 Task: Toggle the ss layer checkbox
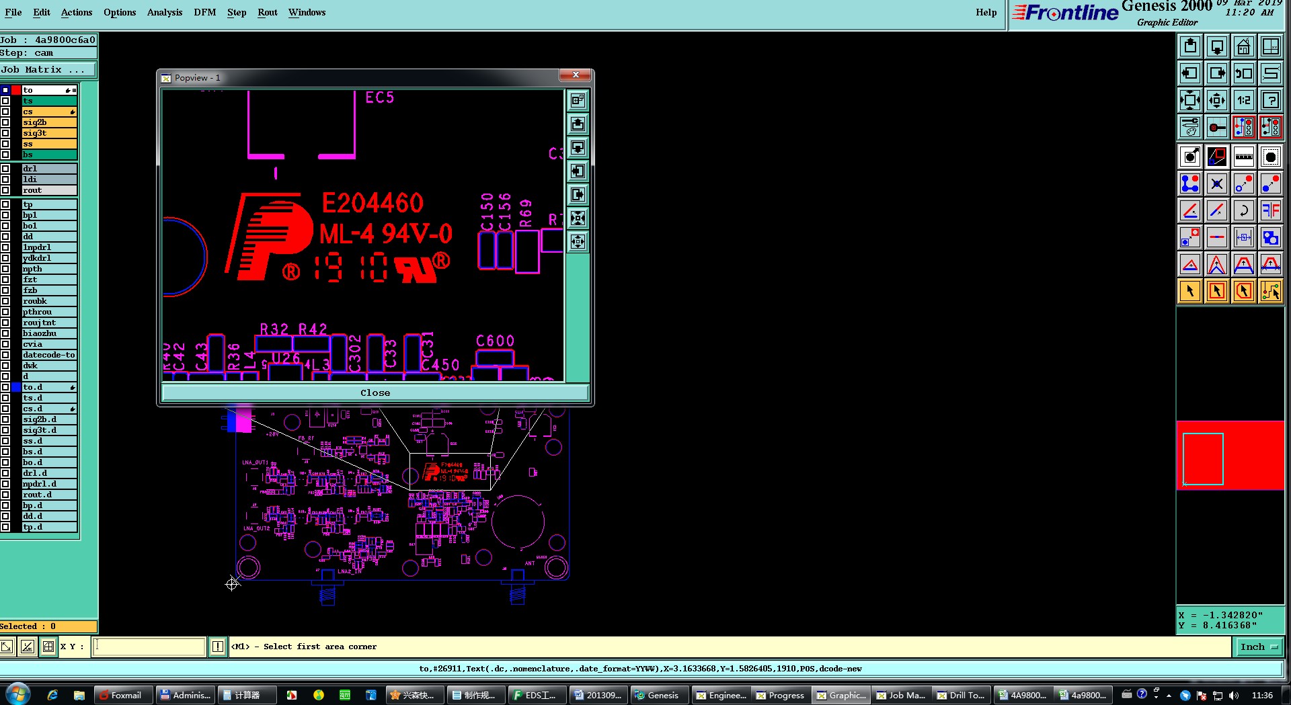click(x=5, y=144)
